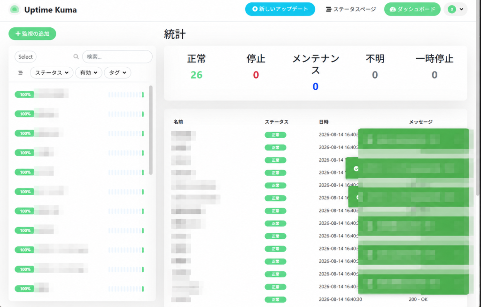
Task: Click the 停止 count value
Action: (256, 75)
